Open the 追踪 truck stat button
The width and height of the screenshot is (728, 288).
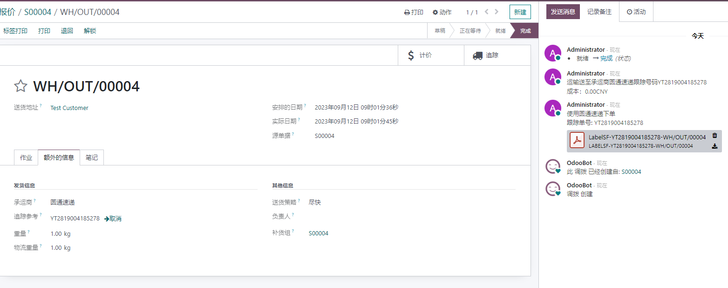[497, 55]
